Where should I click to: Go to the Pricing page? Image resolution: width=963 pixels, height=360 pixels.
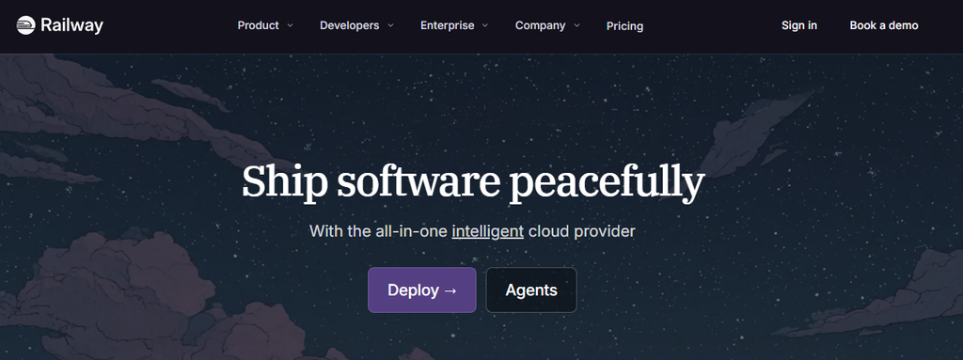(624, 25)
